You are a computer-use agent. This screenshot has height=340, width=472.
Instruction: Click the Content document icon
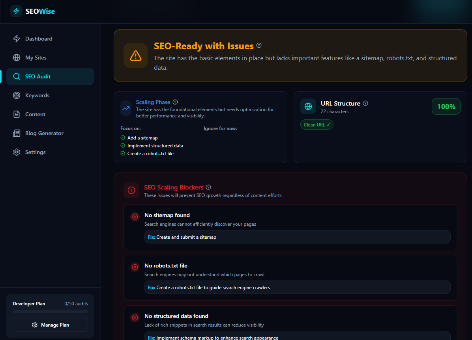click(17, 114)
